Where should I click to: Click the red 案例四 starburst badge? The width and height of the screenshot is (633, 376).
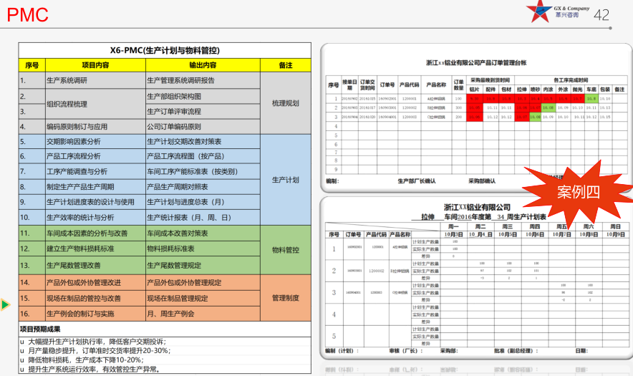(578, 192)
